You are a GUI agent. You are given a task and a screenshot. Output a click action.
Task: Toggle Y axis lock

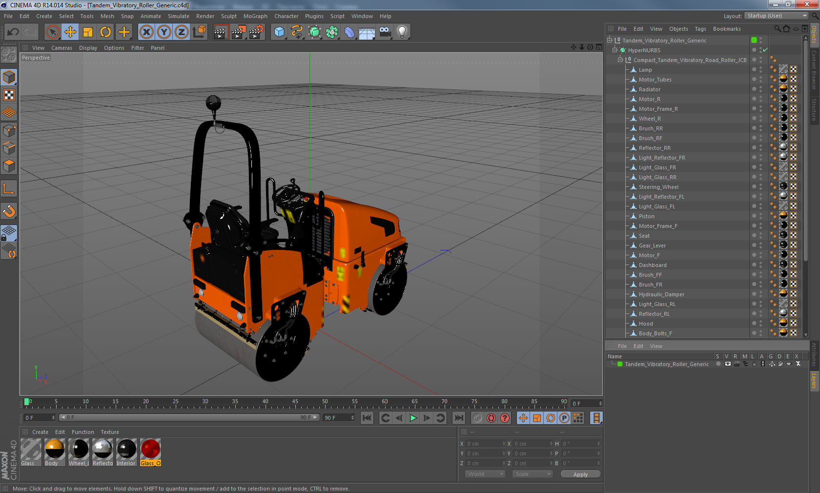pyautogui.click(x=164, y=32)
